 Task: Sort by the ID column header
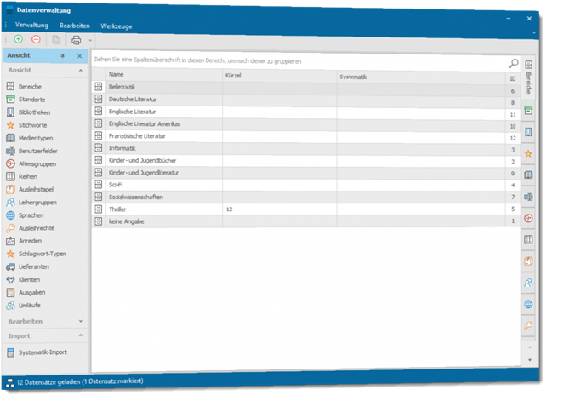click(513, 79)
